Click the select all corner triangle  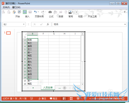pos(25,34)
